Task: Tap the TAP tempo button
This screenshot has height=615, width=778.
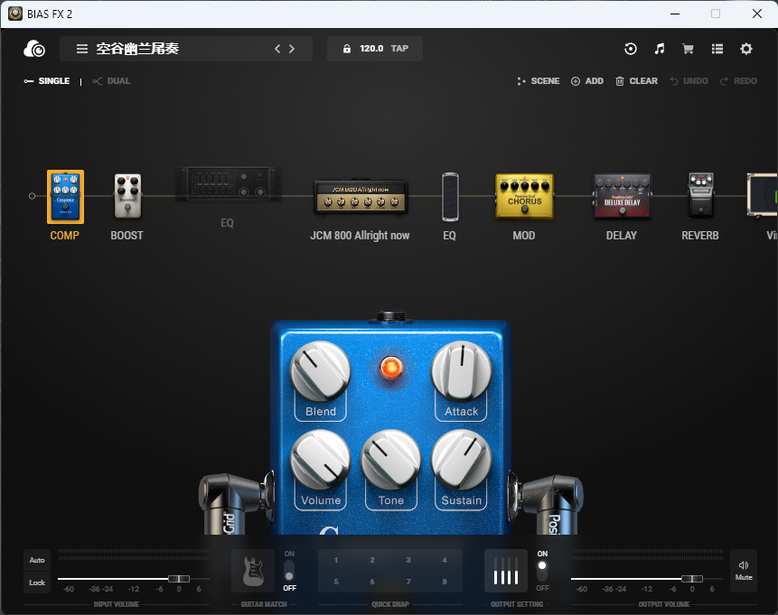Action: (x=399, y=49)
